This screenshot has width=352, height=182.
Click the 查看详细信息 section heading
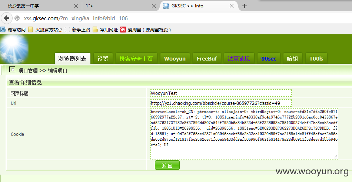pyautogui.click(x=25, y=82)
